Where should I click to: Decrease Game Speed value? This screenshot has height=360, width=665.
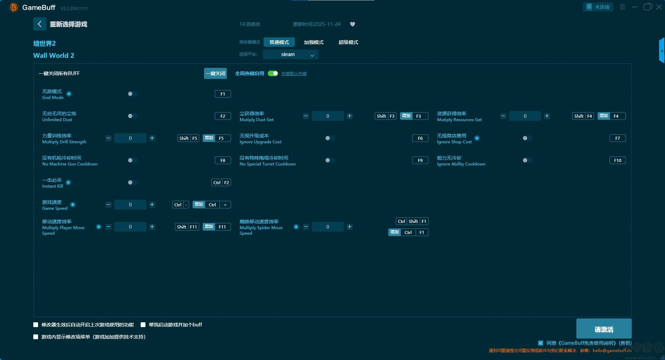[x=108, y=205]
